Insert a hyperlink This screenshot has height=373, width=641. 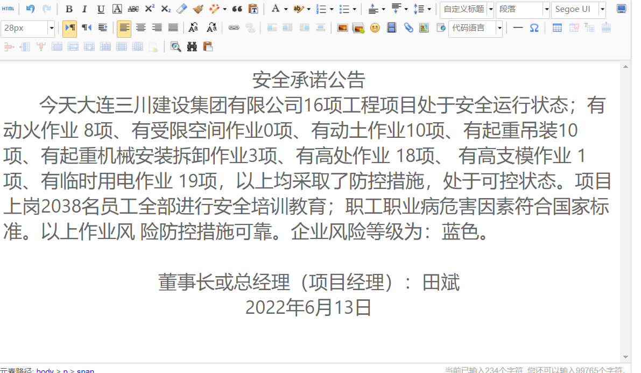tap(234, 27)
